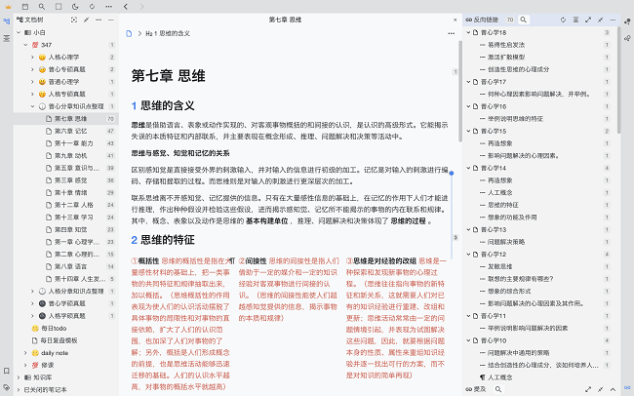Close the 第七章 思维 tab

[x=455, y=20]
